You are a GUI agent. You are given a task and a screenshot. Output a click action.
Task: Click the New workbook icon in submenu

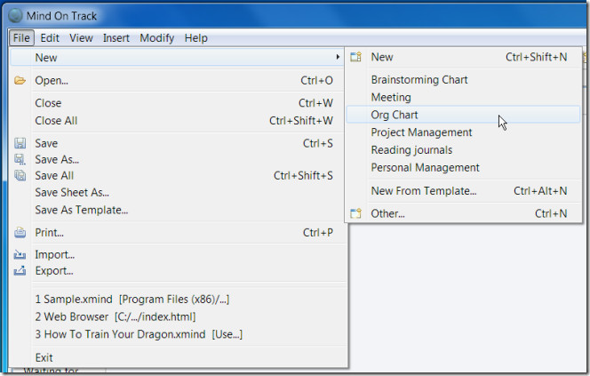point(355,57)
